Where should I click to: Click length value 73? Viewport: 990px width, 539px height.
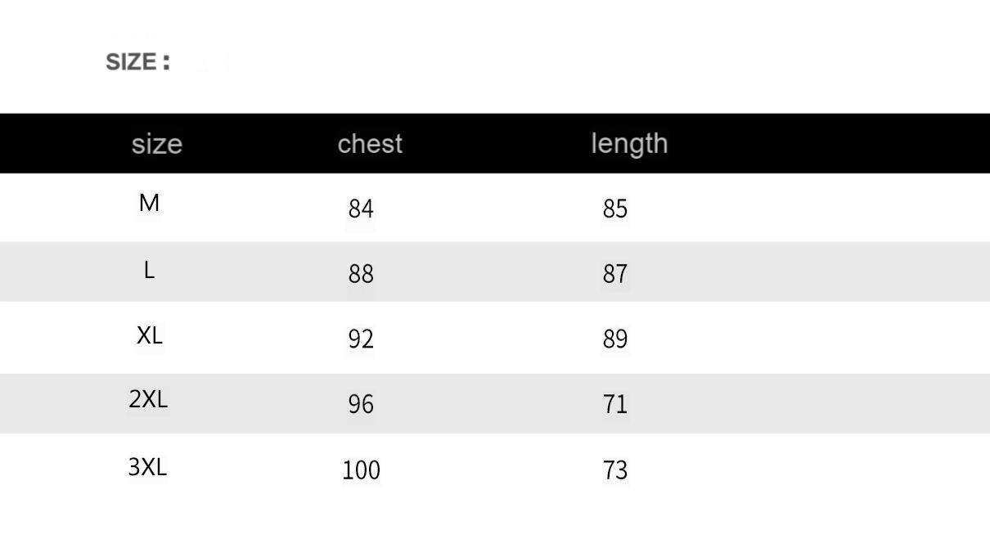[615, 470]
